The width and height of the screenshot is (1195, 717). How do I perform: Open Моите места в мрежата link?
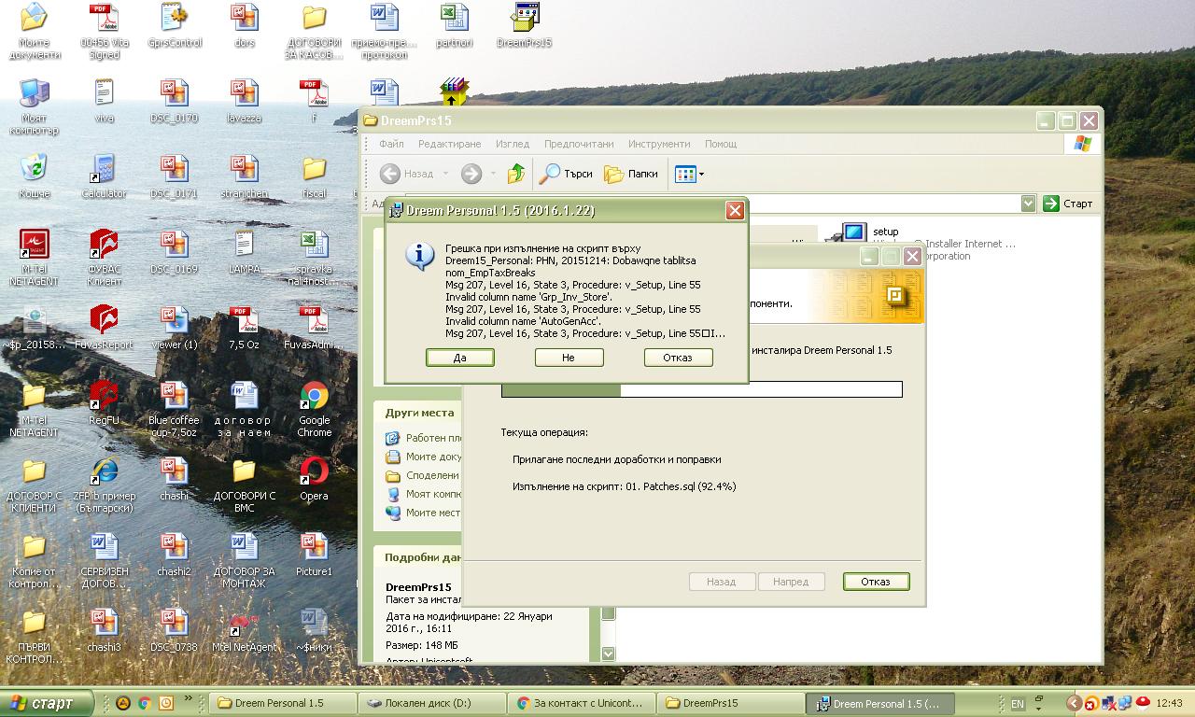pyautogui.click(x=425, y=513)
